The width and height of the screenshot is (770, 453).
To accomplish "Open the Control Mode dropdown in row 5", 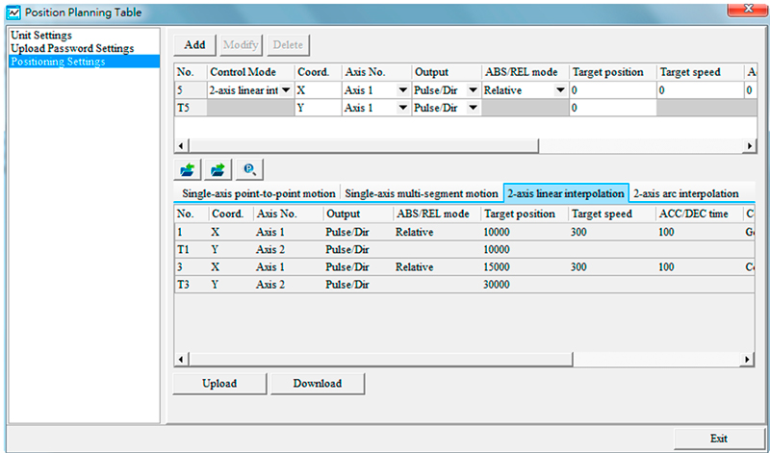I will pyautogui.click(x=286, y=90).
